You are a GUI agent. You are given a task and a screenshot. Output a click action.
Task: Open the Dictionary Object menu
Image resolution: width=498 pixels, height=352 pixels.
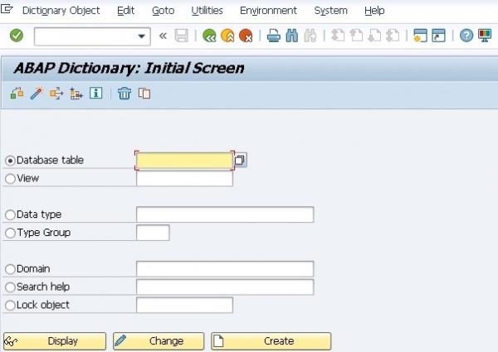pos(61,11)
